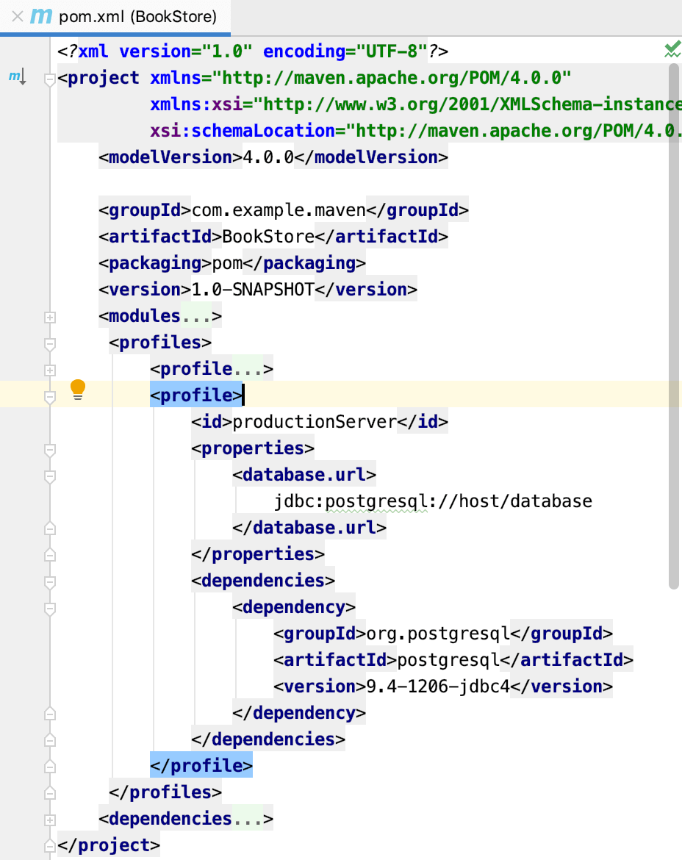Click the Maven download sources gutter icon
682x860 pixels.
coord(16,76)
